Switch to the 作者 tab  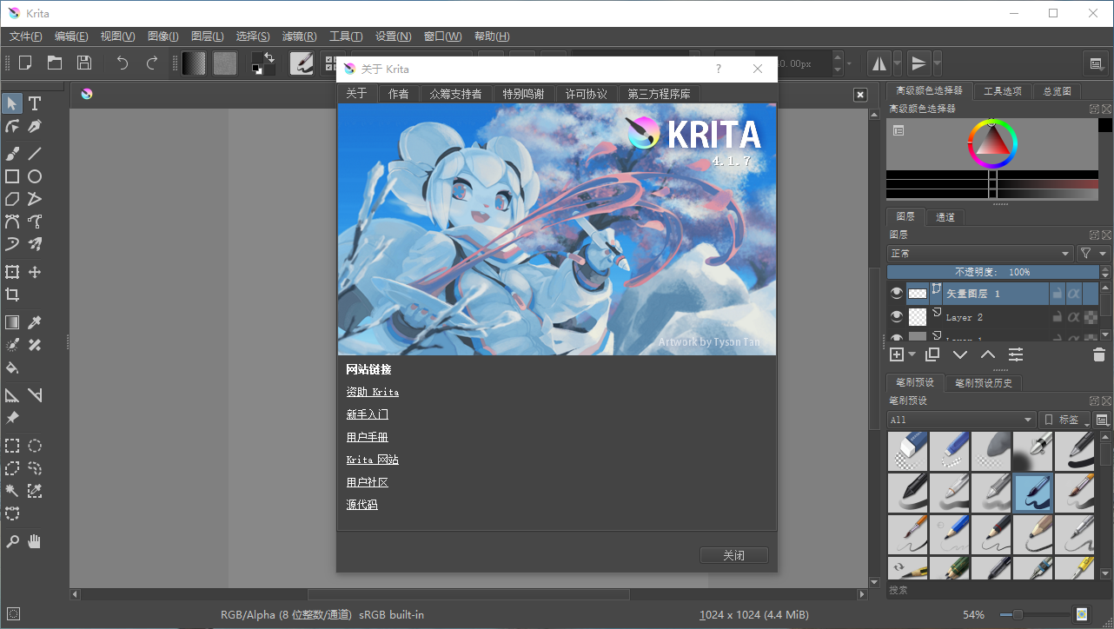pyautogui.click(x=399, y=94)
